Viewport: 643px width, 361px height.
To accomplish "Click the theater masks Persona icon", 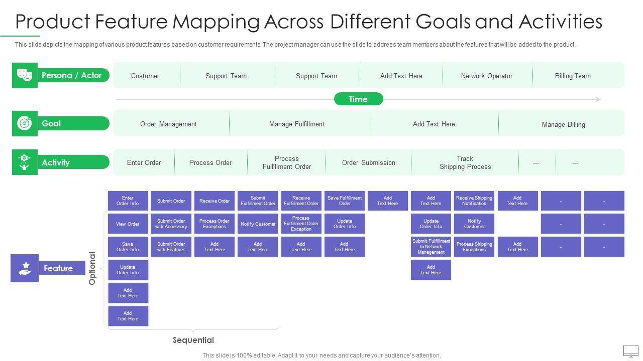I will coord(25,75).
